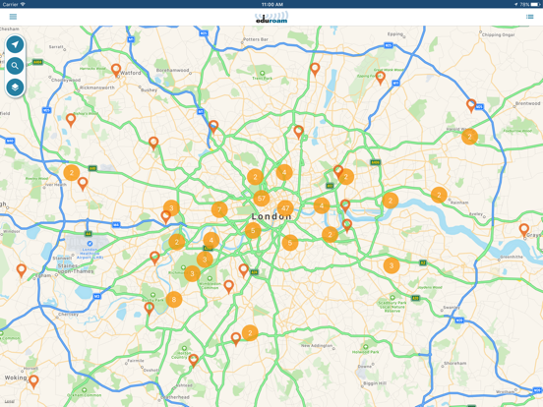Tap the battery indicator in status bar
The height and width of the screenshot is (407, 543).
535,4
